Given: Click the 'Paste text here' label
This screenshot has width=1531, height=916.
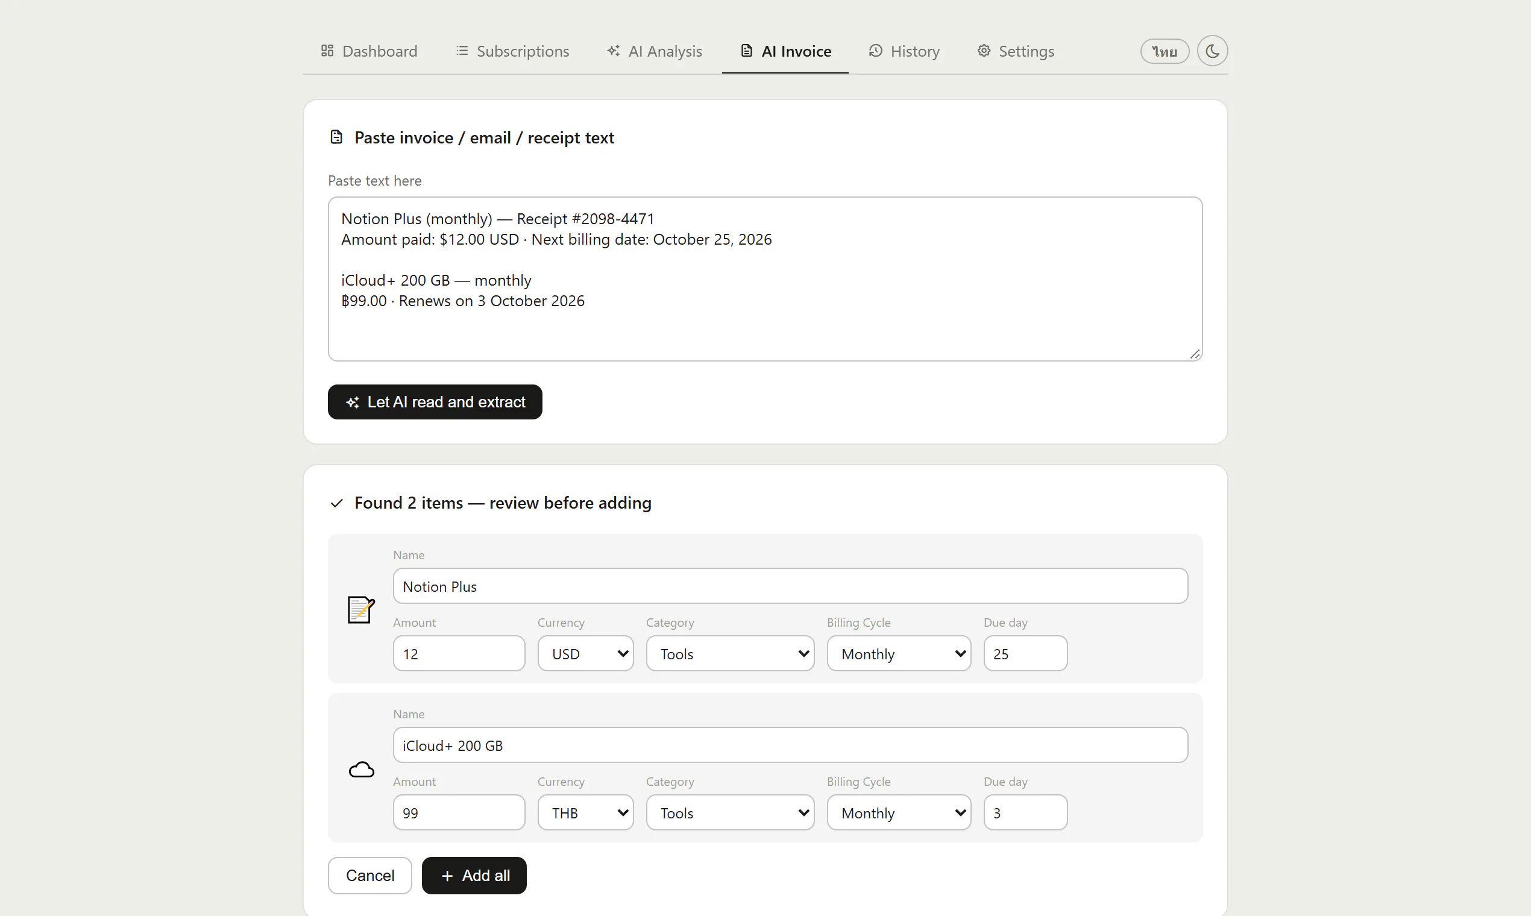Looking at the screenshot, I should click(375, 181).
